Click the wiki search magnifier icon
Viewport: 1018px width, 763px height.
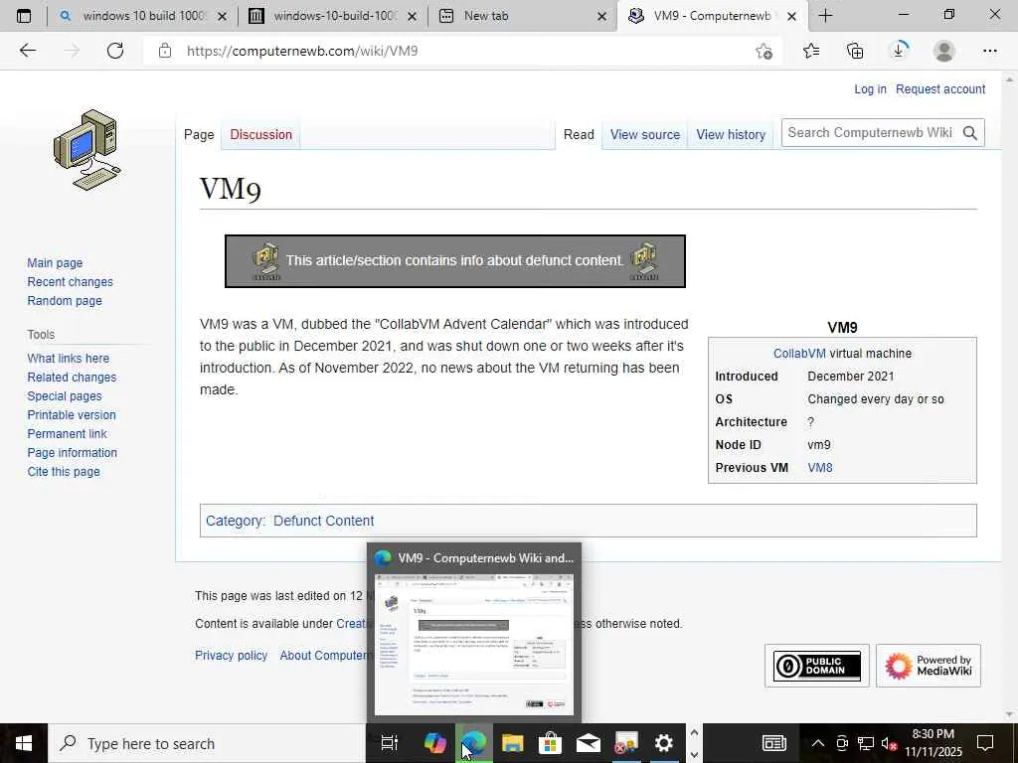pyautogui.click(x=970, y=133)
